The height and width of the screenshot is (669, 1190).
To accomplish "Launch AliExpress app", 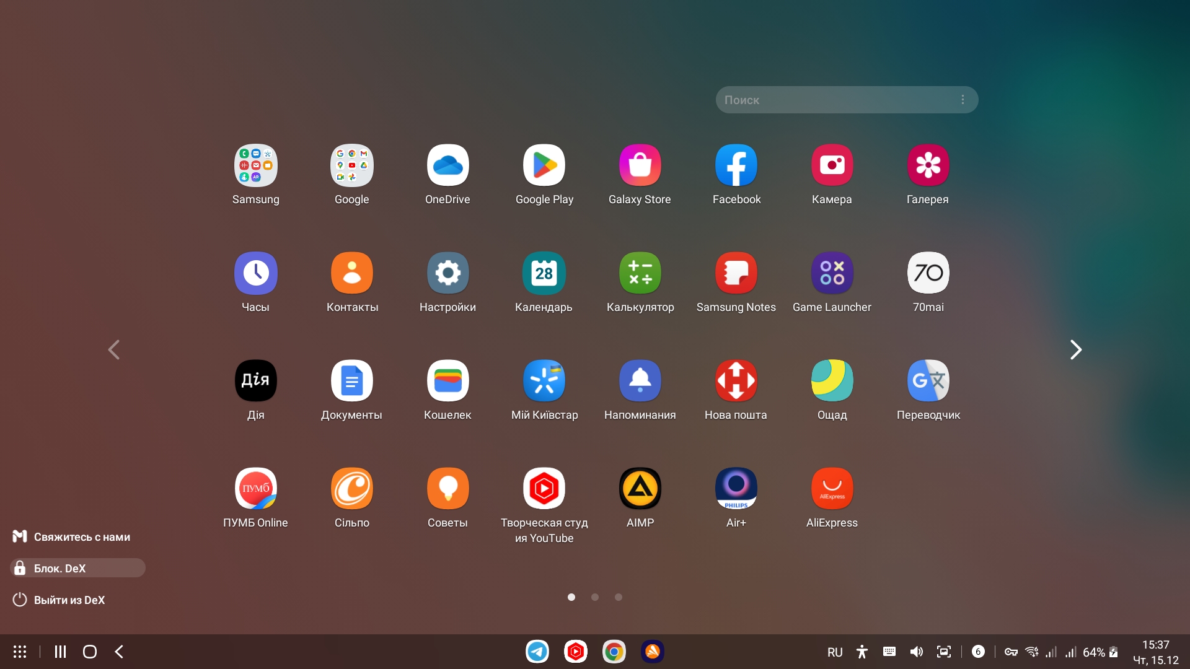I will click(x=832, y=489).
